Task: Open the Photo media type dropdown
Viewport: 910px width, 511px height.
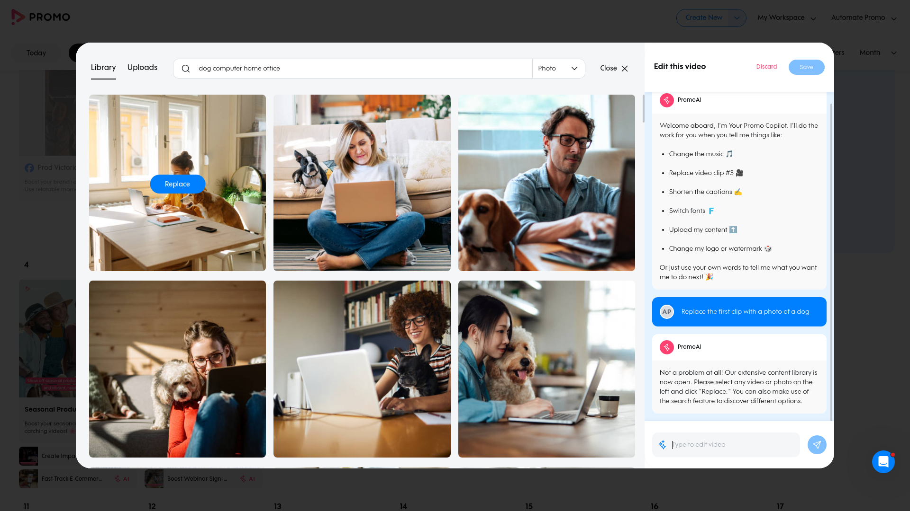Action: [x=558, y=69]
